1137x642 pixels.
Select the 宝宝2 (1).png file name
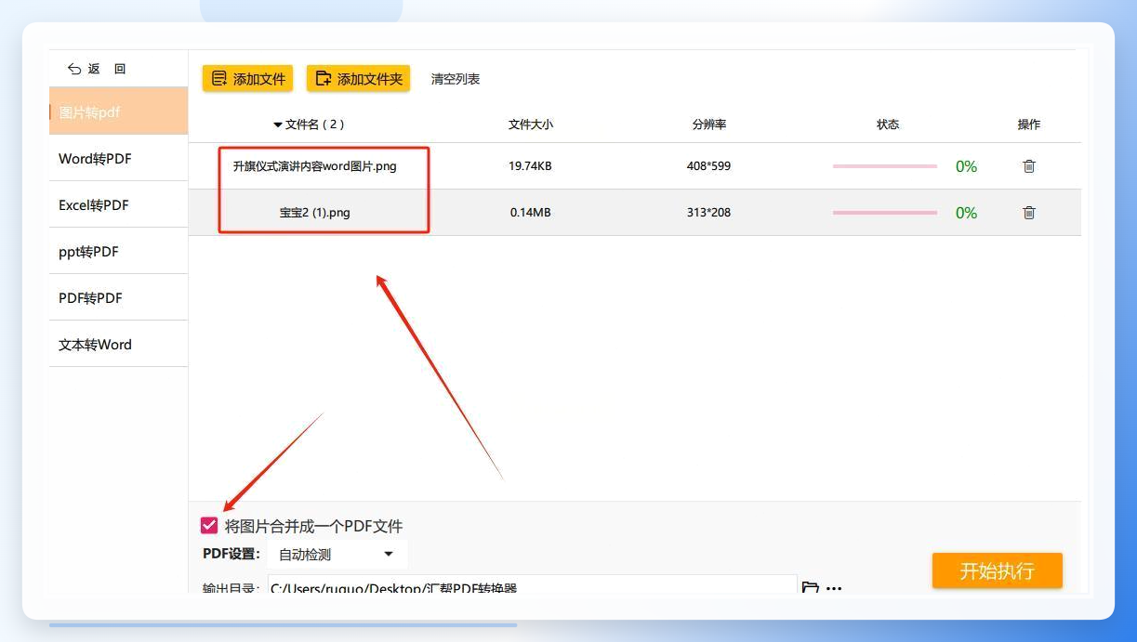(x=315, y=213)
